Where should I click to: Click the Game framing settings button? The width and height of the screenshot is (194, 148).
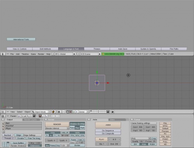(144, 123)
